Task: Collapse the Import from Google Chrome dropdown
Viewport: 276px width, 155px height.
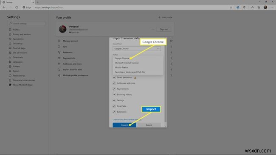Action: tap(137, 49)
